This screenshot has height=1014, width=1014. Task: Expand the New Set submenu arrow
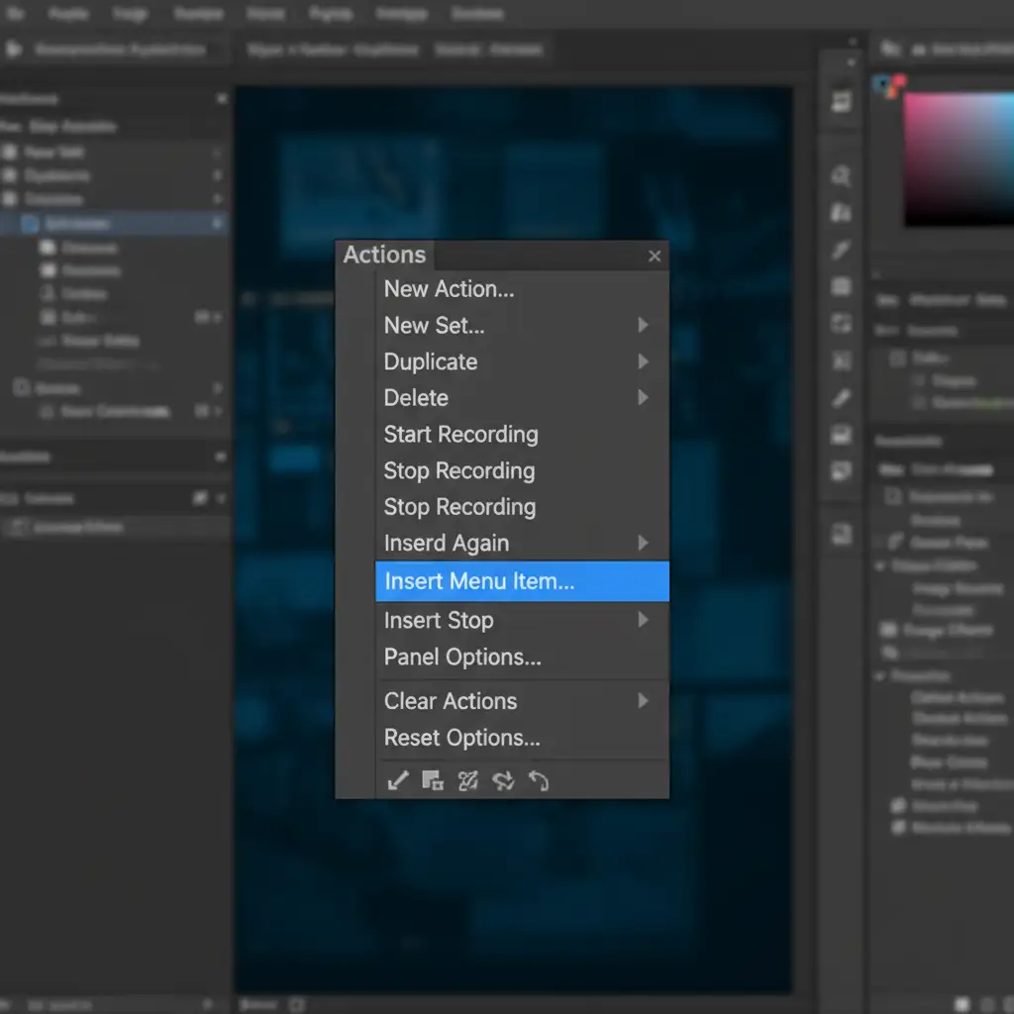(643, 325)
